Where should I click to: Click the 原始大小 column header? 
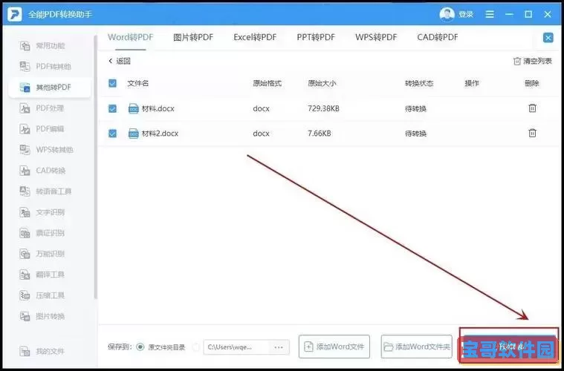tap(322, 83)
